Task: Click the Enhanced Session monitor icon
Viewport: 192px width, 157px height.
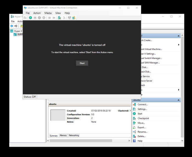Action: (x=69, y=18)
